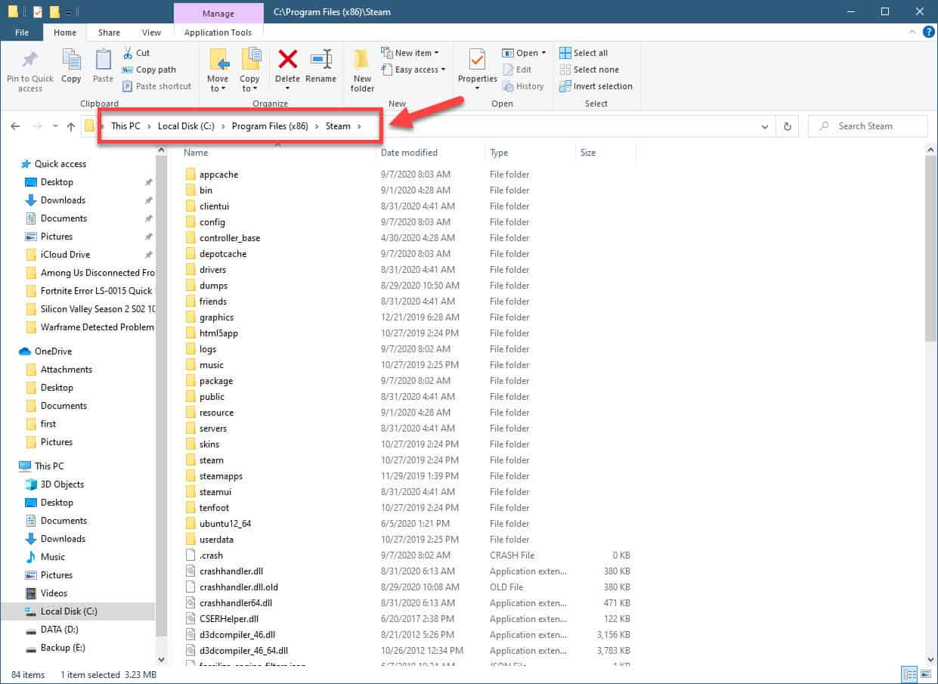Open the Application Tools tab
This screenshot has width=938, height=684.
pos(218,32)
